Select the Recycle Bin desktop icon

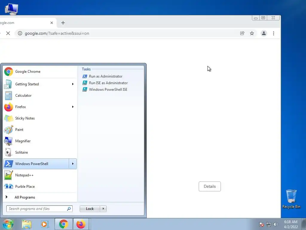pyautogui.click(x=291, y=199)
